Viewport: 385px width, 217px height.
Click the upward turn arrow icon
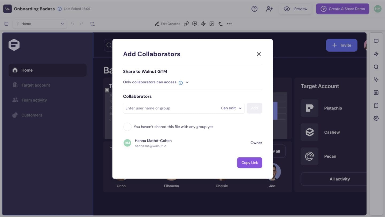coord(220,24)
